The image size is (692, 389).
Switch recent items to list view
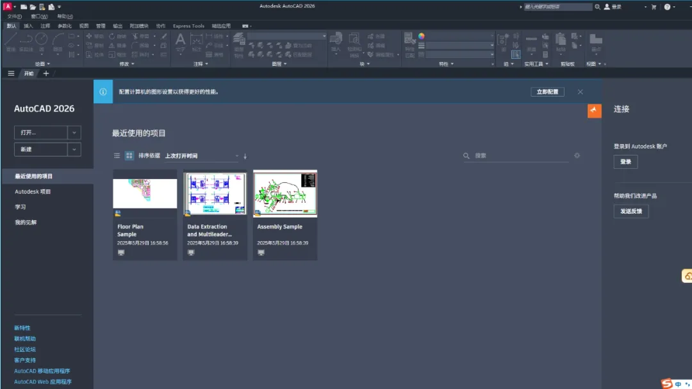[117, 155]
